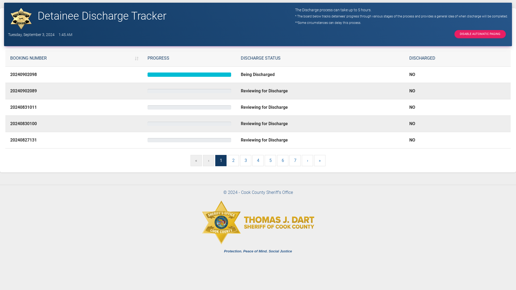Open page 3 of the tracker
The width and height of the screenshot is (516, 290).
tap(246, 161)
